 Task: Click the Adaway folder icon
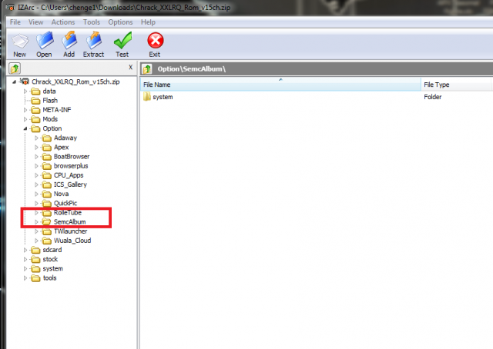point(46,138)
